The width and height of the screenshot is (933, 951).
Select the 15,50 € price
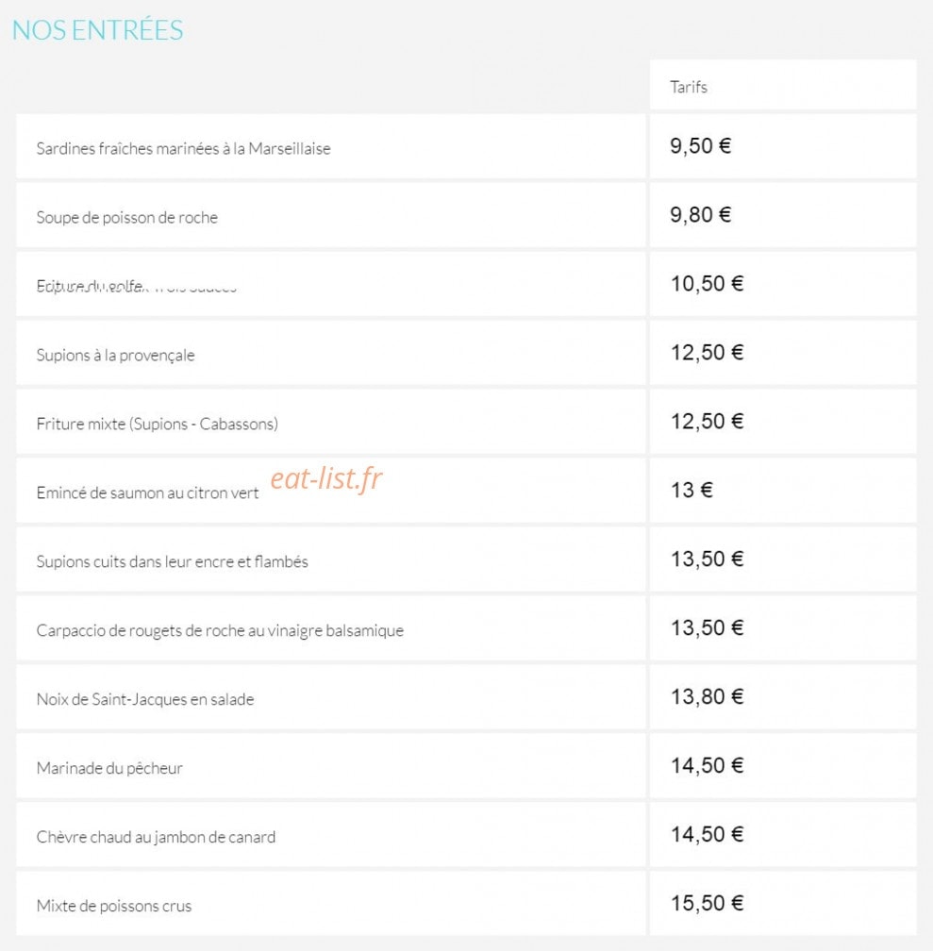pos(707,903)
